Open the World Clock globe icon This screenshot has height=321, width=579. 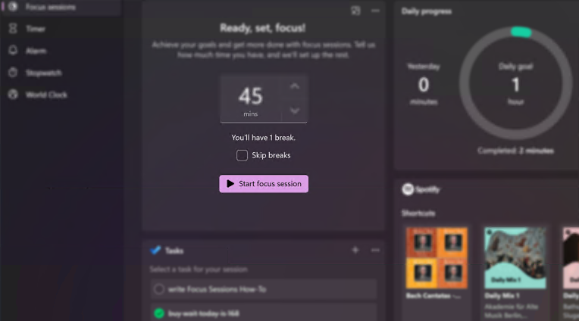pyautogui.click(x=13, y=95)
